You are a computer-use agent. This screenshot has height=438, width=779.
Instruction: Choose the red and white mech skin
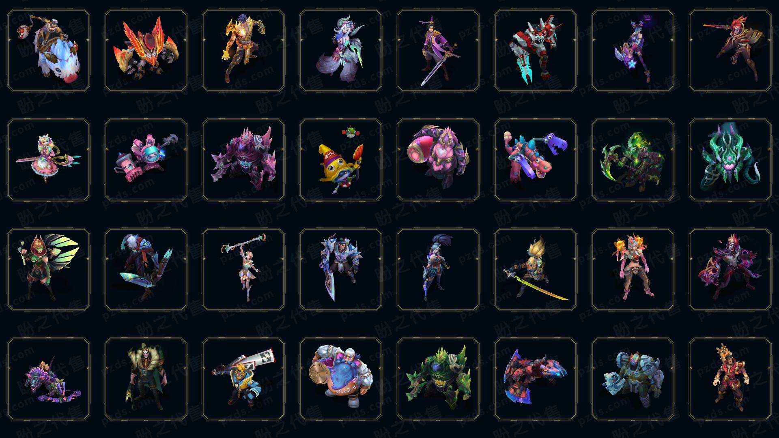click(x=536, y=51)
